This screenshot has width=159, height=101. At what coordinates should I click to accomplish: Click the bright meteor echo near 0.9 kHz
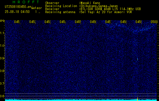[138, 59]
